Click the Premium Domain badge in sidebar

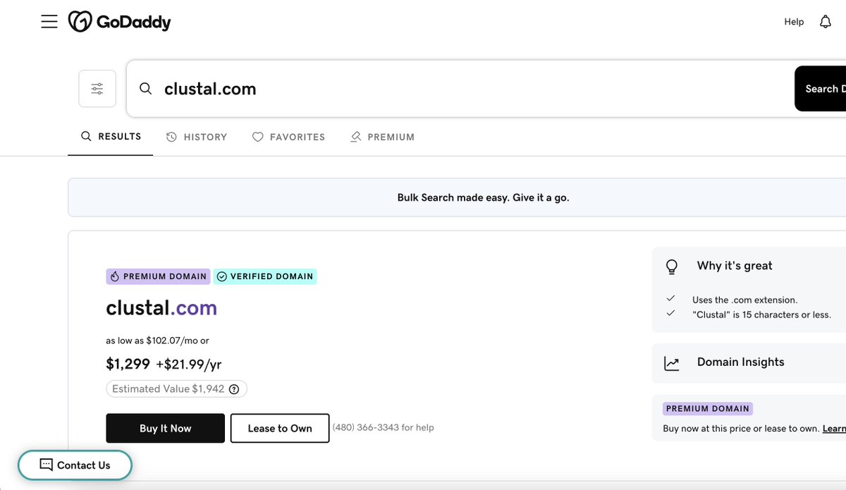(708, 409)
